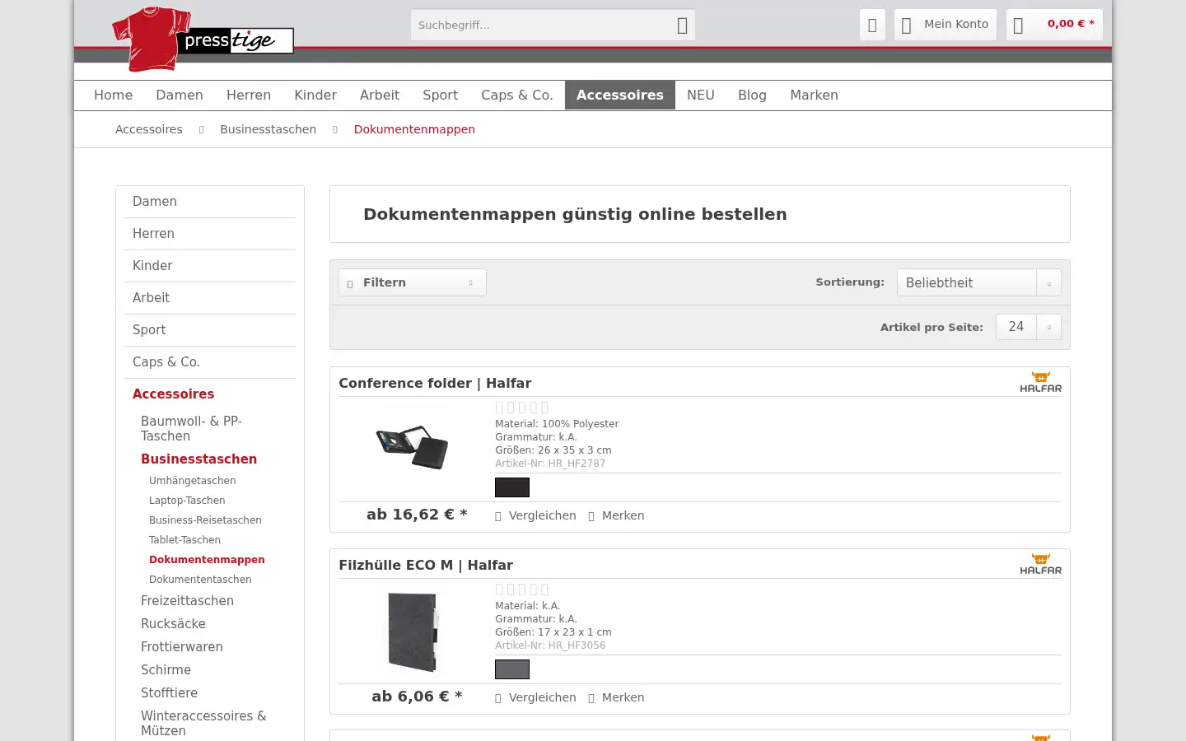Open the Damen top menu
This screenshot has width=1186, height=741.
(180, 96)
